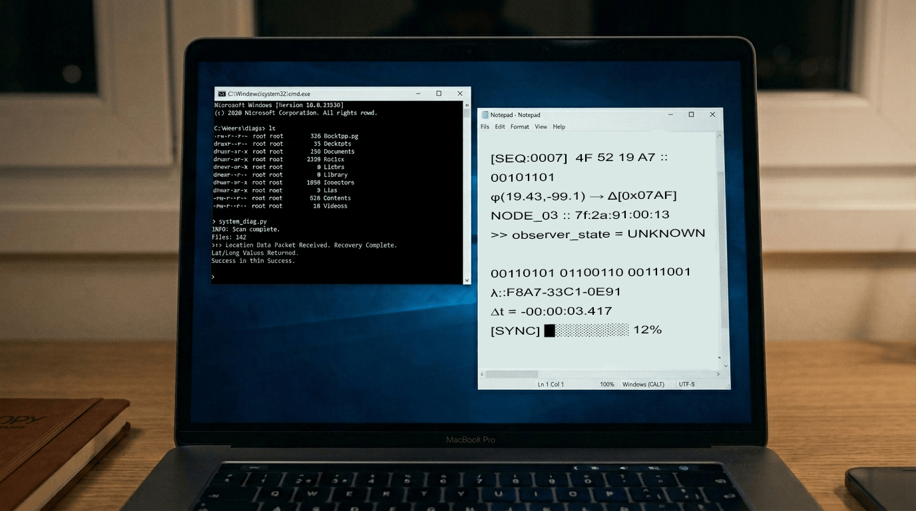This screenshot has width=916, height=511.
Task: Click the text progress bar beside [SYNC]
Action: pos(586,330)
